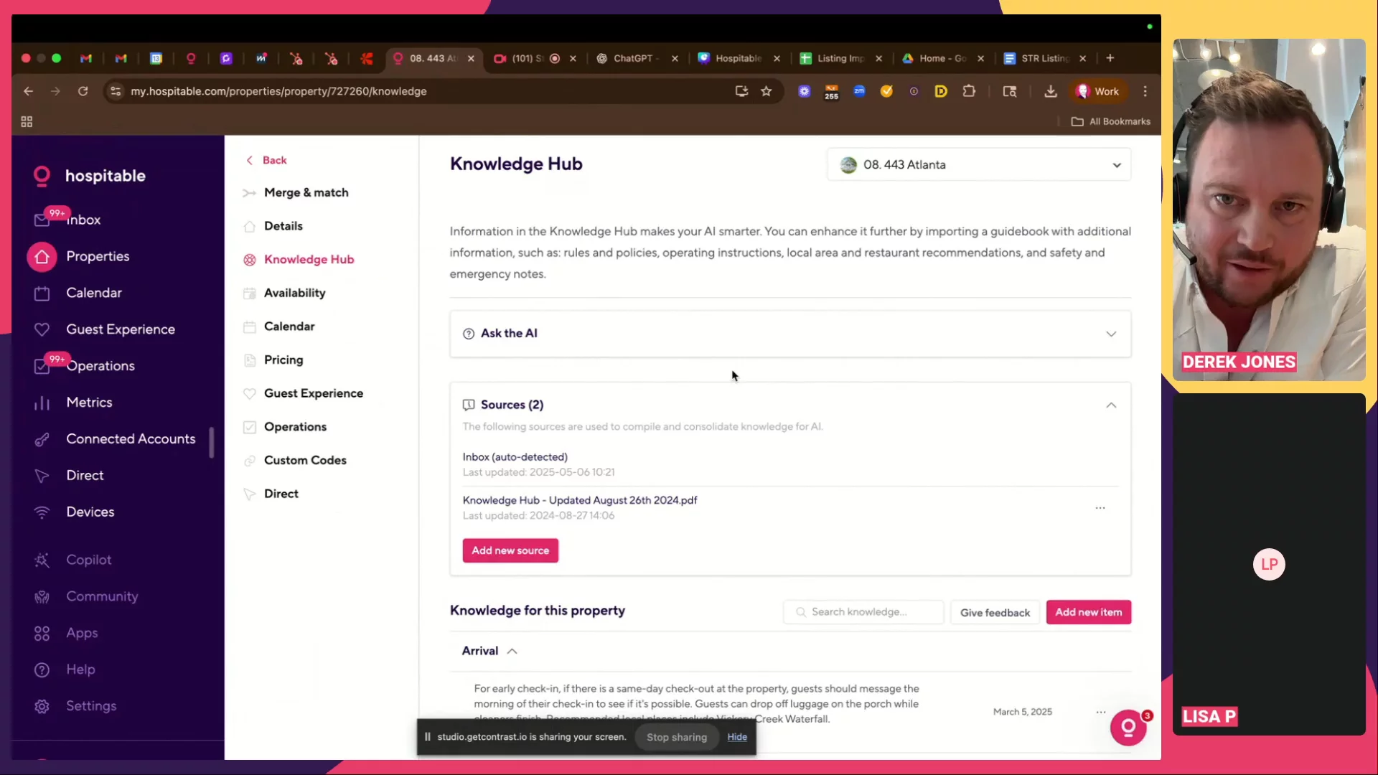Select Merge & match
1378x775 pixels.
point(306,192)
